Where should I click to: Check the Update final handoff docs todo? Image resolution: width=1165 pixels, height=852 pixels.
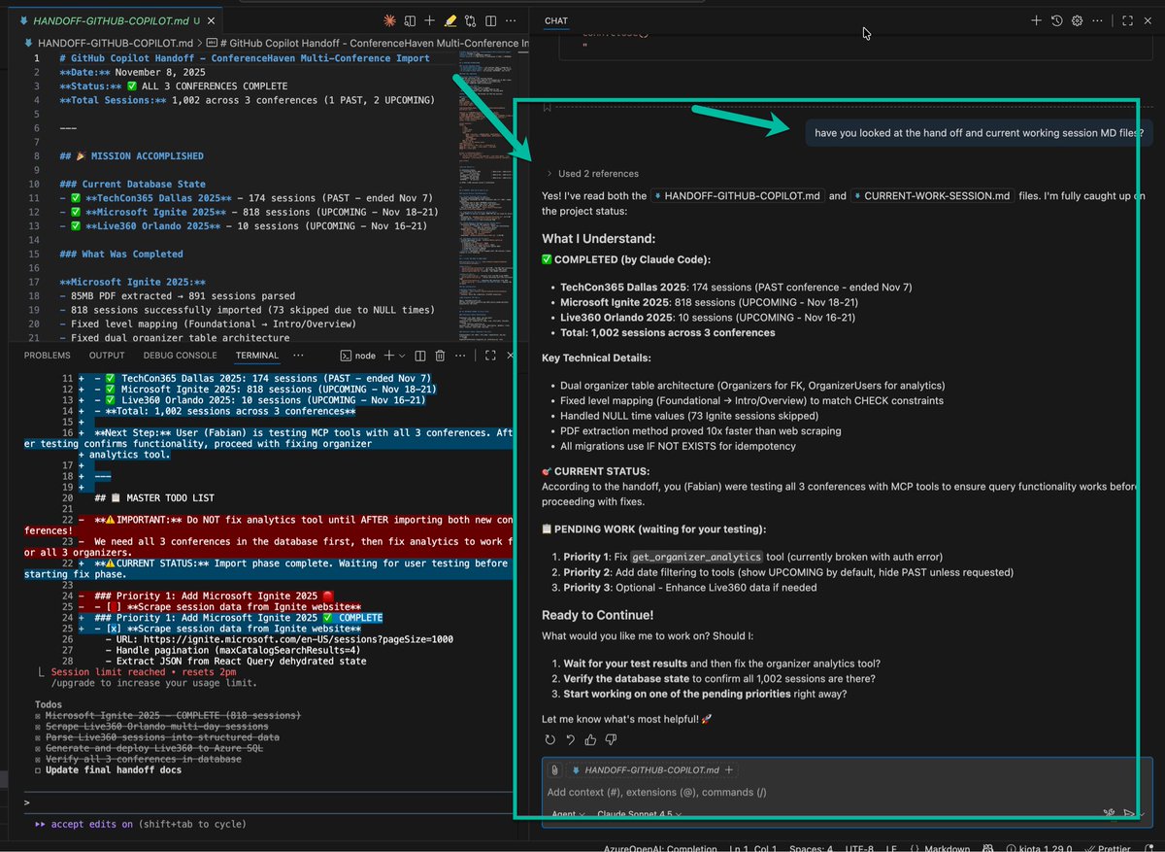pos(38,770)
